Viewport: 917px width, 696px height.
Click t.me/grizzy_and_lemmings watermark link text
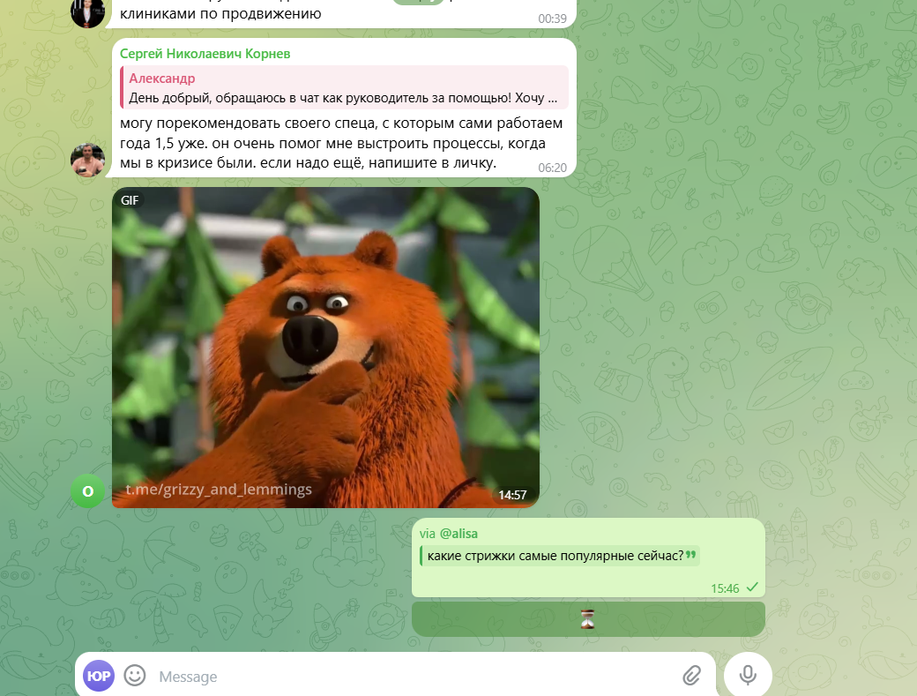219,490
